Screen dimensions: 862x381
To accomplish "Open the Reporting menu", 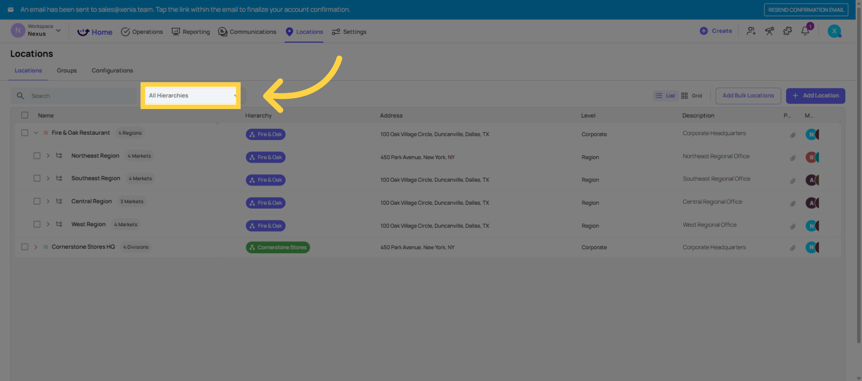I will [x=191, y=32].
